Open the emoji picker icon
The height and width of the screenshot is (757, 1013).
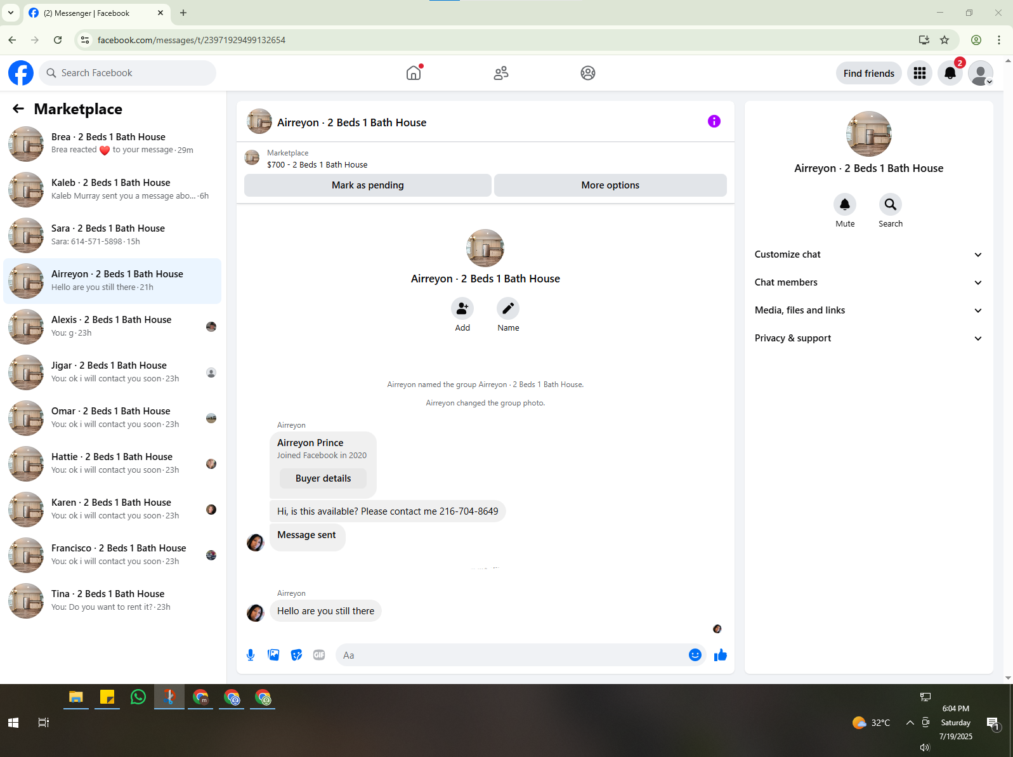[x=695, y=655]
